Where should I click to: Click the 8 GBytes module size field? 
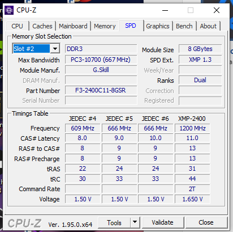pyautogui.click(x=200, y=49)
